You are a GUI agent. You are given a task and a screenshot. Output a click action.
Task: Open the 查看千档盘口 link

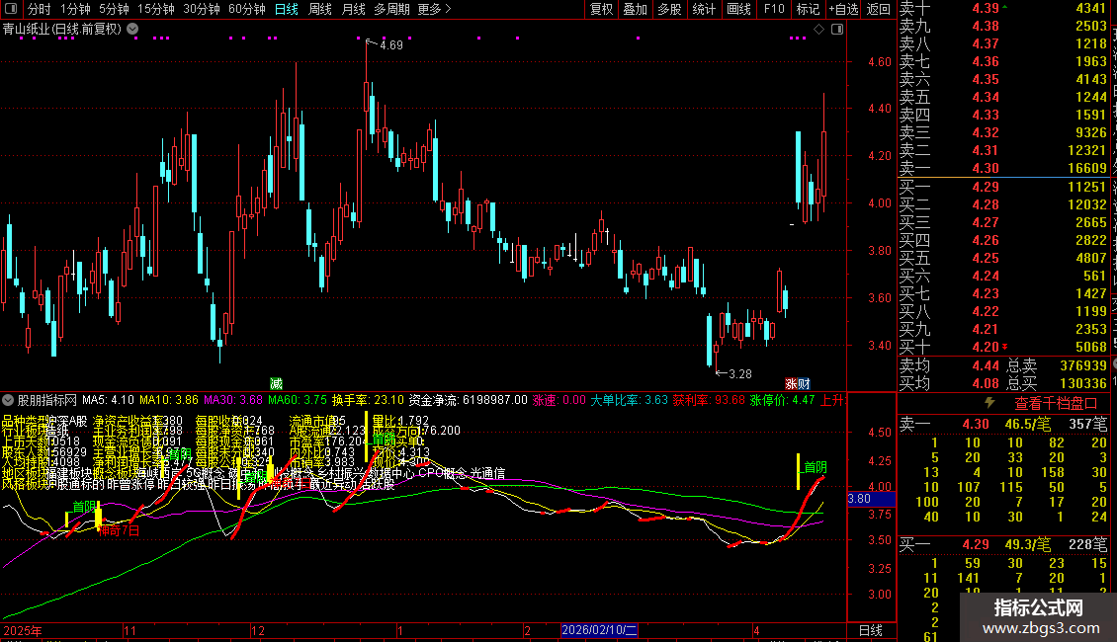[x=1056, y=404]
